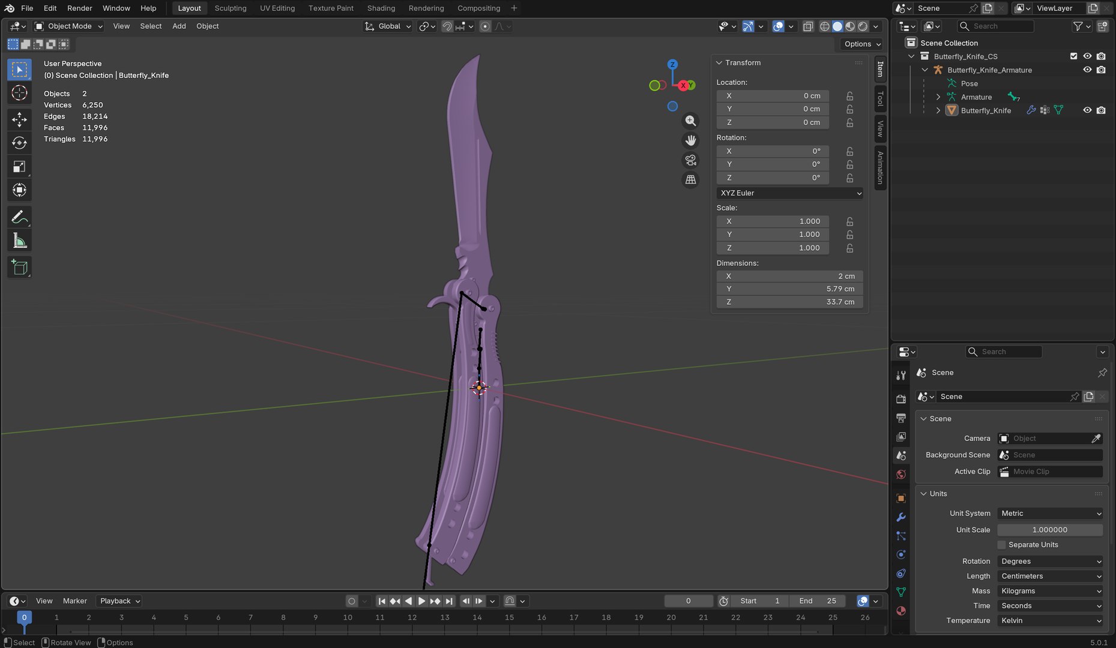Open the Unit System Metric dropdown
Image resolution: width=1116 pixels, height=648 pixels.
coord(1050,514)
